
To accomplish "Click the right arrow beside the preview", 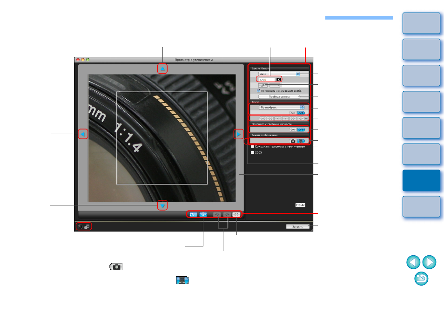I will (238, 134).
